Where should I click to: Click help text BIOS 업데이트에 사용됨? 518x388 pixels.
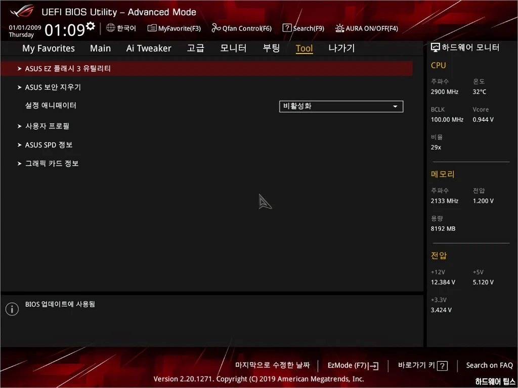point(60,304)
